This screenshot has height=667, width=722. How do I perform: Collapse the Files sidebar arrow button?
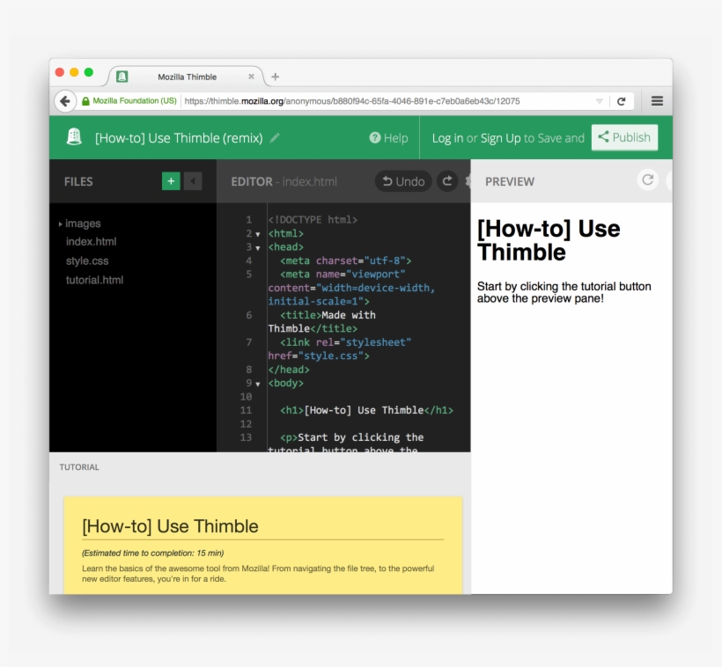193,181
